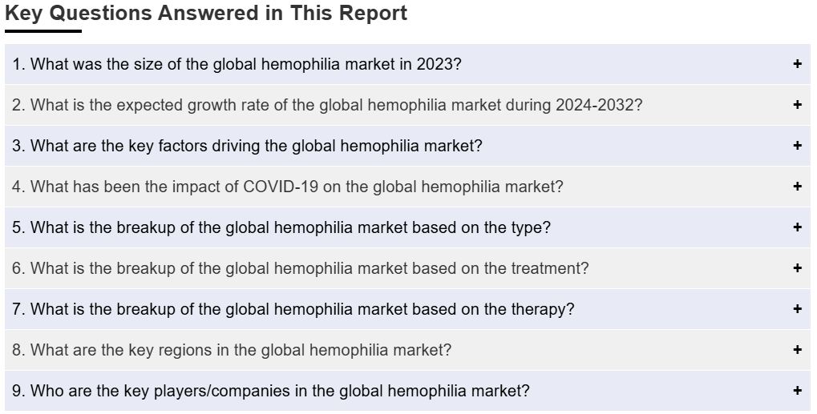
Task: Expand key players question with plus icon
Action: [x=797, y=391]
